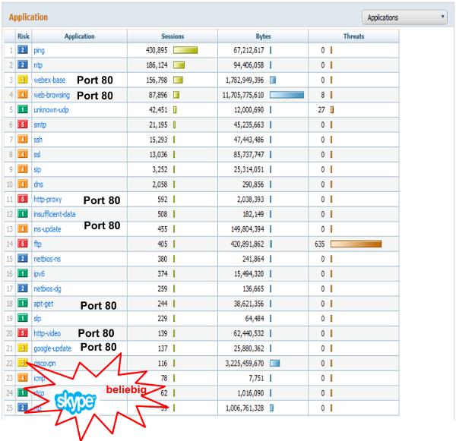Open the ms-update application link
Screen dimensions: 456x441
(x=47, y=229)
